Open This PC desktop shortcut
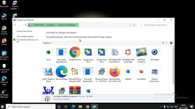Image resolution: width=195 pixels, height=109 pixels. 4,17
